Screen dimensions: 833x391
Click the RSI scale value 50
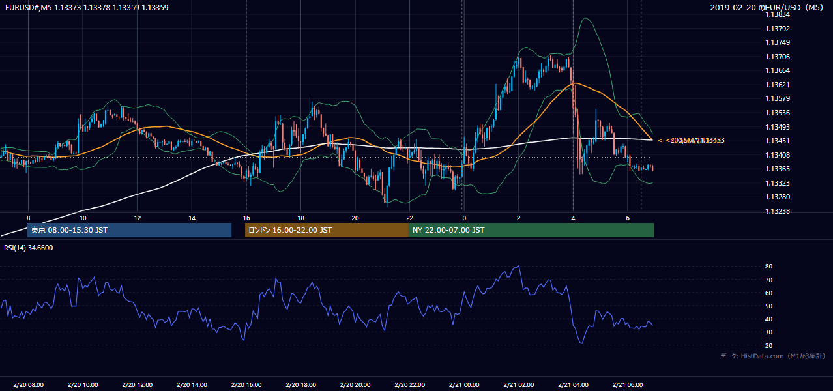point(768,306)
